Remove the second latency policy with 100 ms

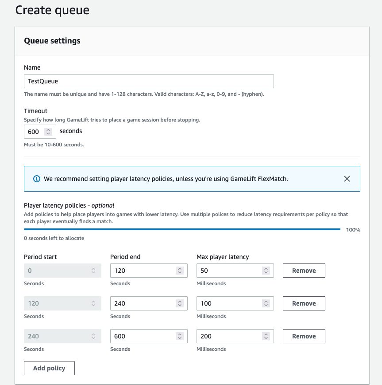(x=304, y=303)
